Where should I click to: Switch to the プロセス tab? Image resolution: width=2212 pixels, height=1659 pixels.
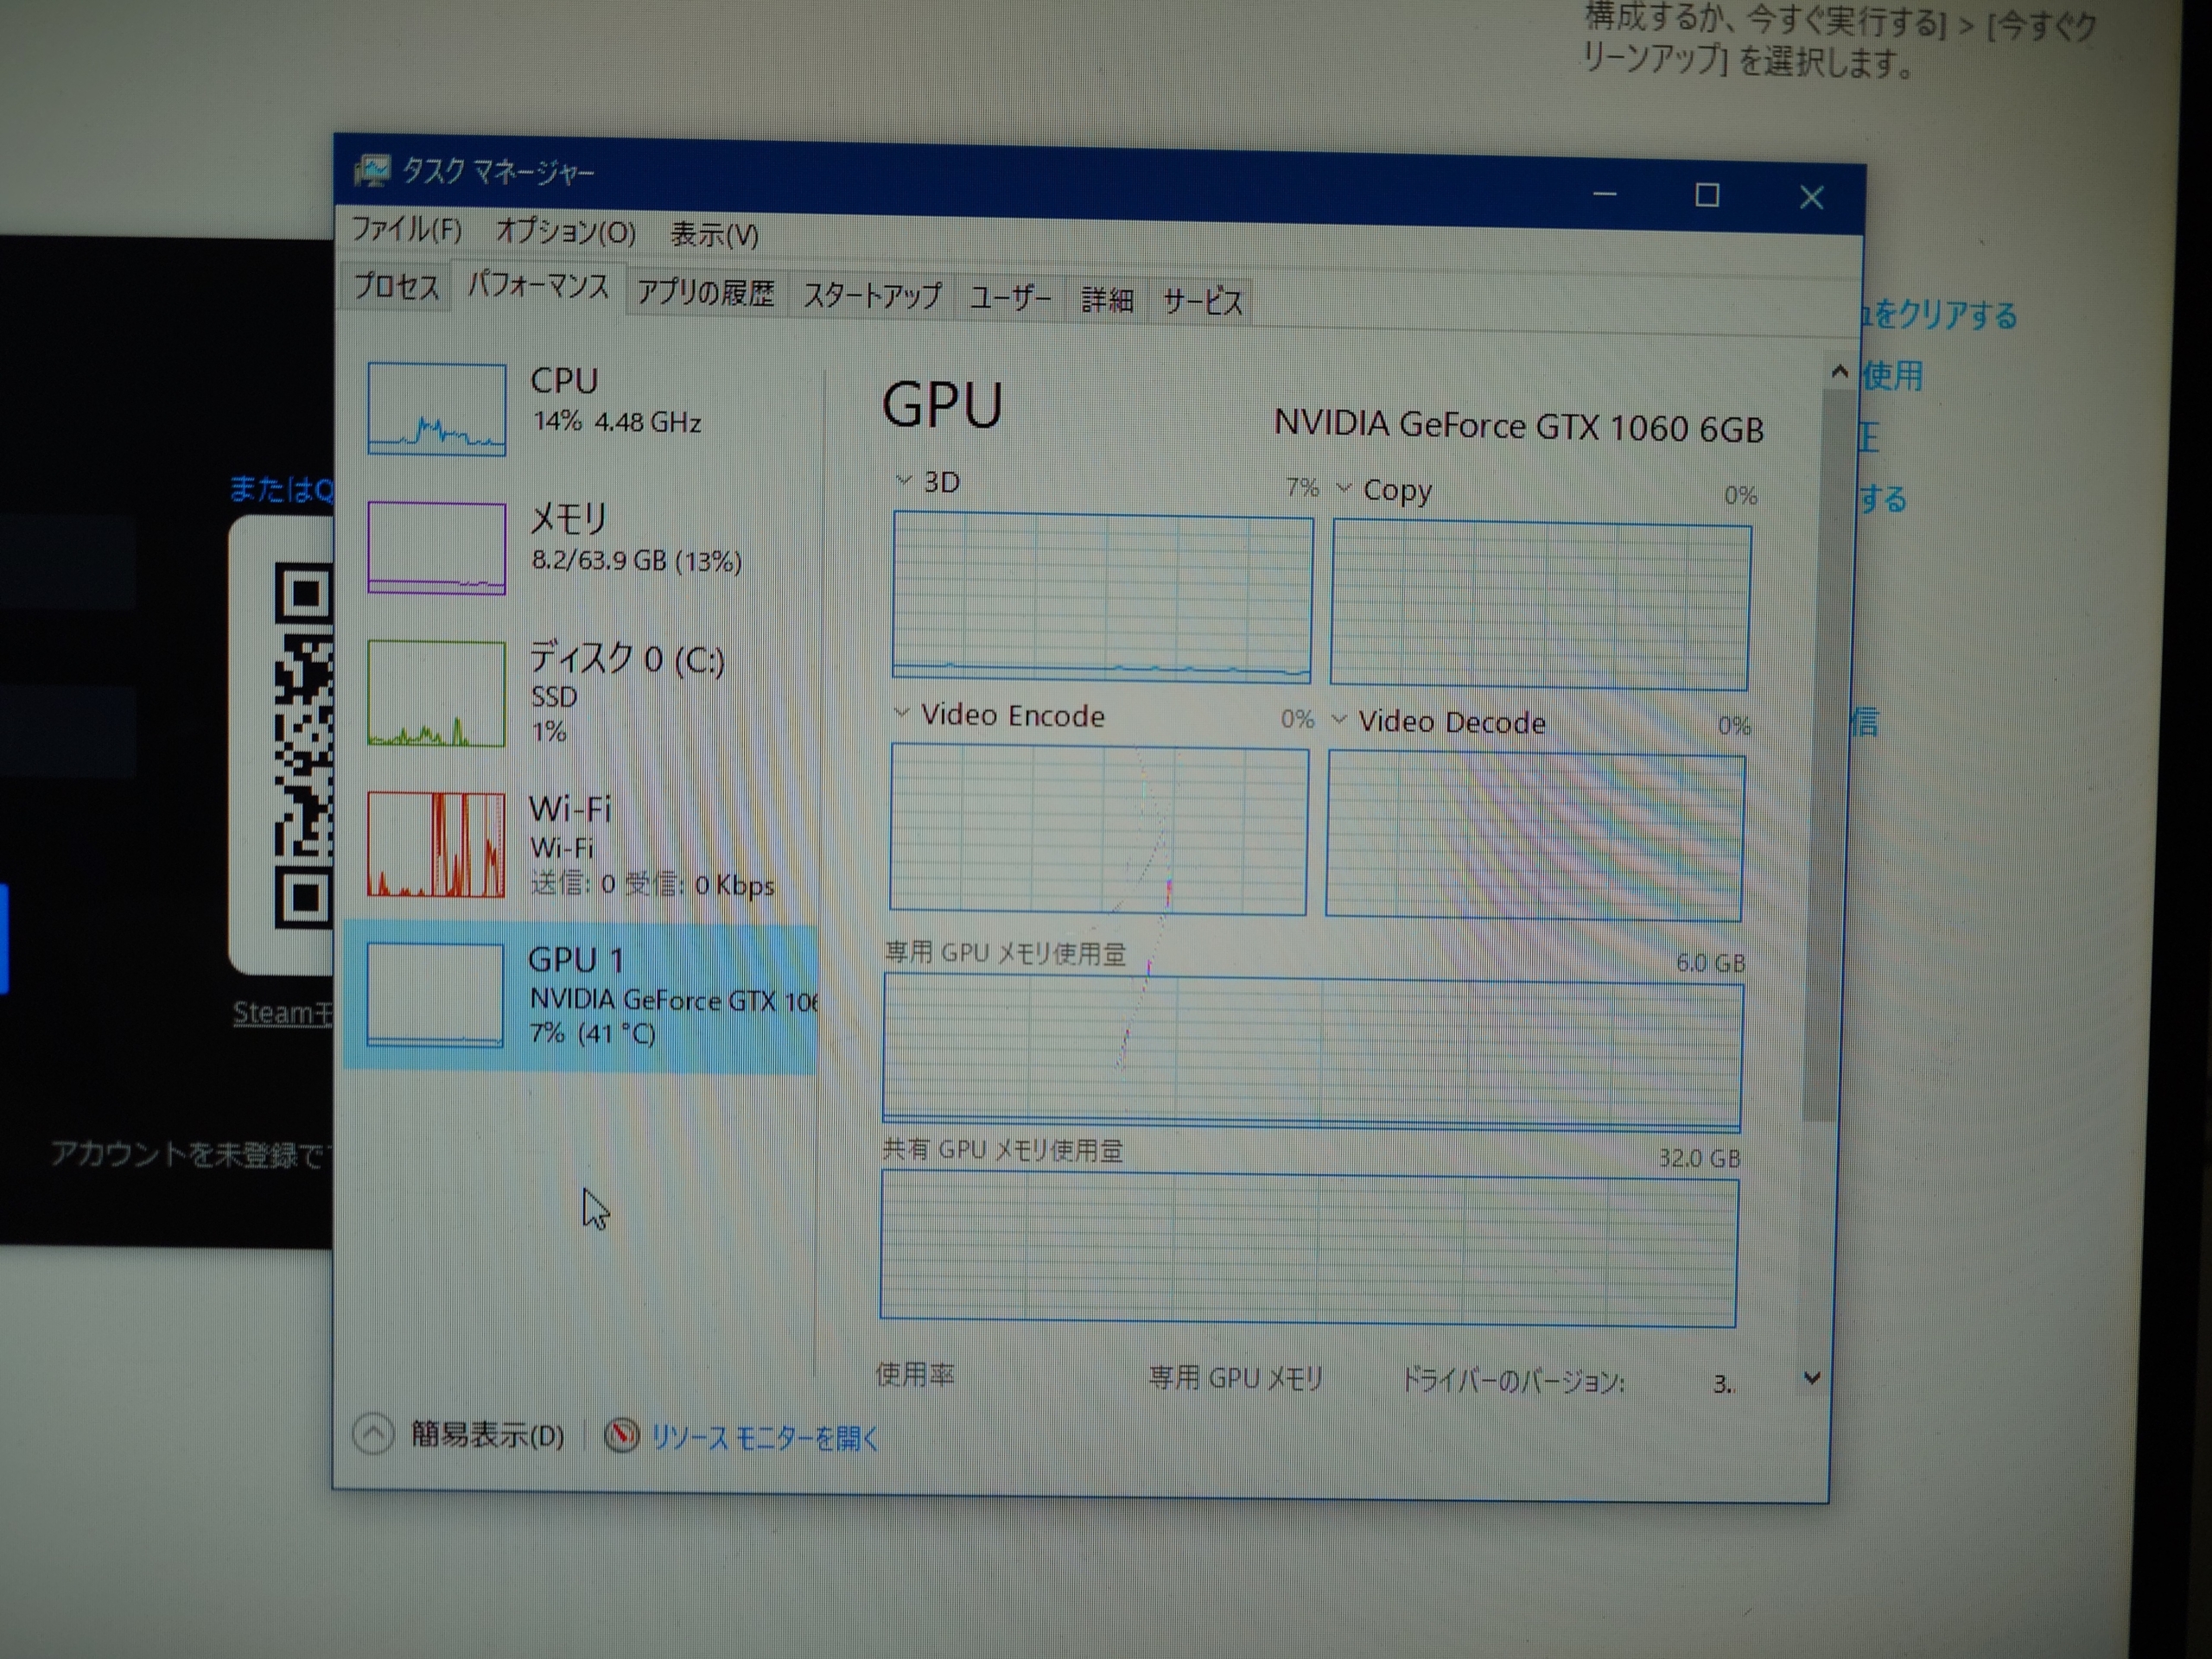tap(396, 287)
